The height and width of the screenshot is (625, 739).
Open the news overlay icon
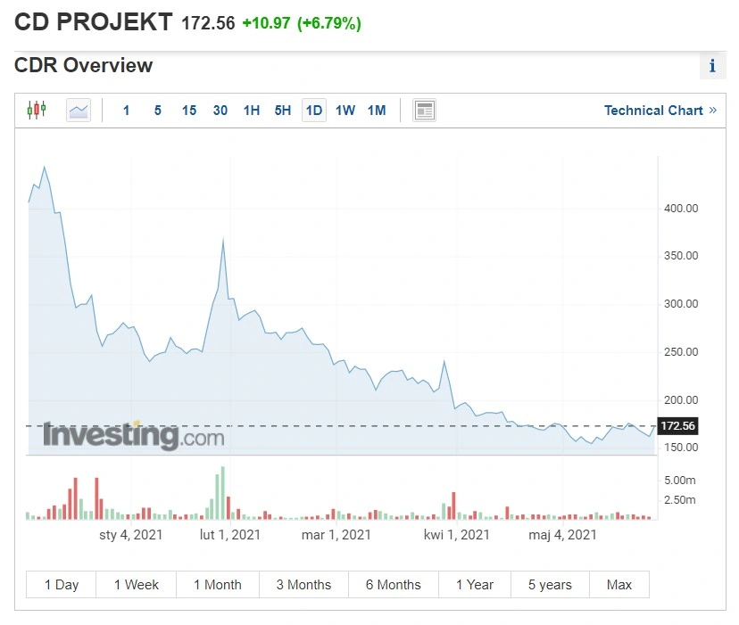coord(424,111)
